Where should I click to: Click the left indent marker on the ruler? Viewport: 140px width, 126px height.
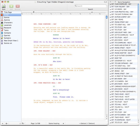coord(34,12)
